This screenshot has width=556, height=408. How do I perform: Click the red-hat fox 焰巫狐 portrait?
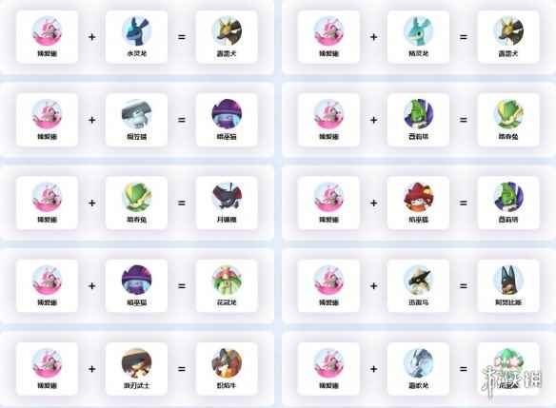pos(418,197)
